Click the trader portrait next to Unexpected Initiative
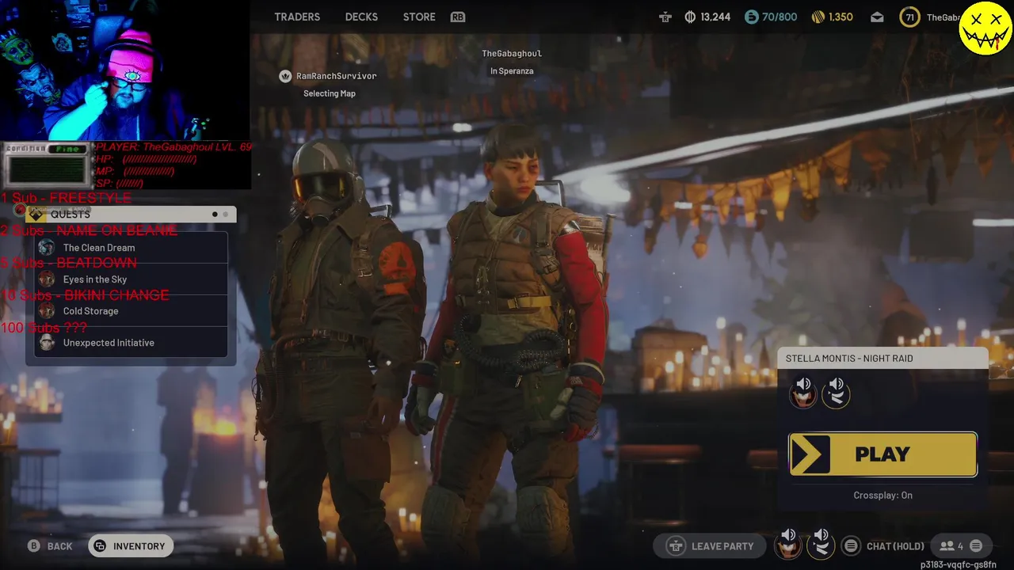The image size is (1014, 570). coord(47,343)
